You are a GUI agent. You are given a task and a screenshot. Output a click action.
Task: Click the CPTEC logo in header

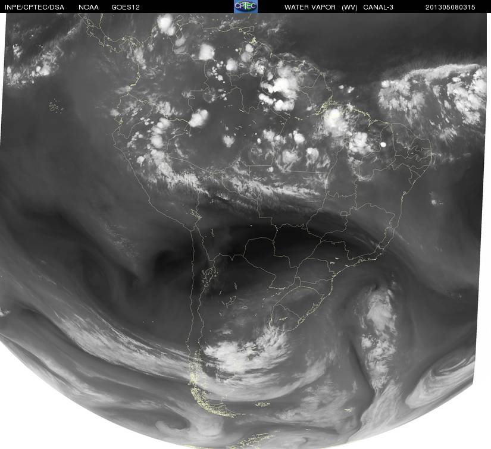coord(246,7)
